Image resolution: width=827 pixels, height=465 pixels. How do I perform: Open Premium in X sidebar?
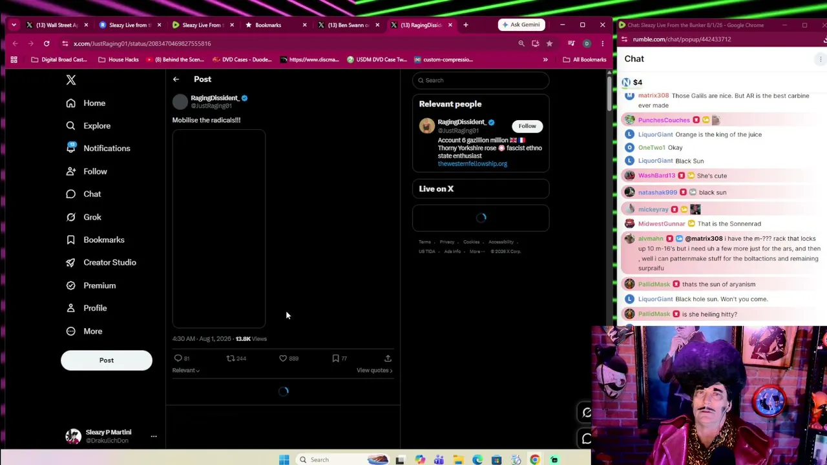pyautogui.click(x=90, y=285)
